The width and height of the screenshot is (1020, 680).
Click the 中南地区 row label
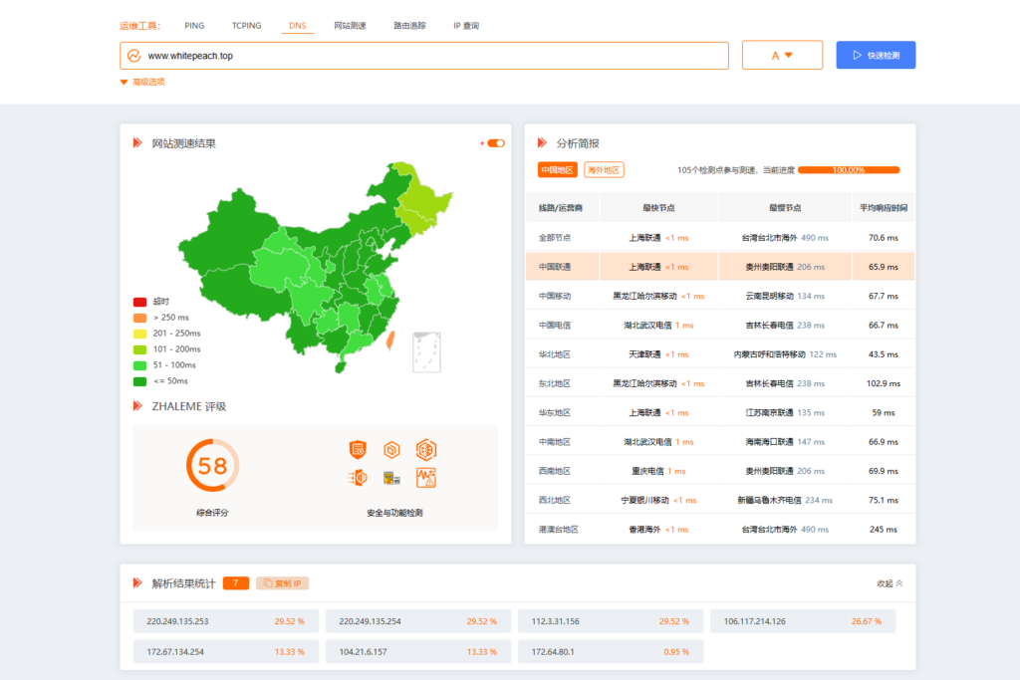point(555,442)
